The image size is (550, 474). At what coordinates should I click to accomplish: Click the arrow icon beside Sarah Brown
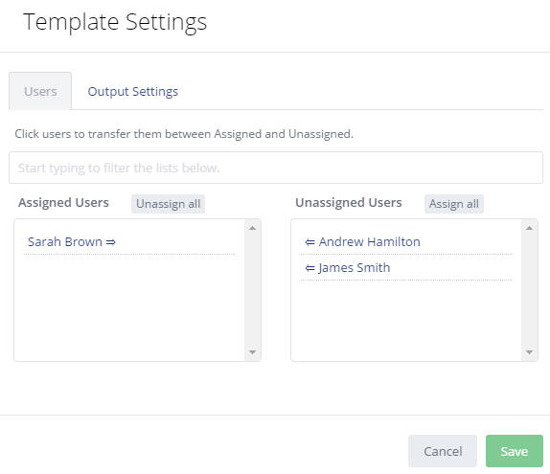pyautogui.click(x=110, y=242)
